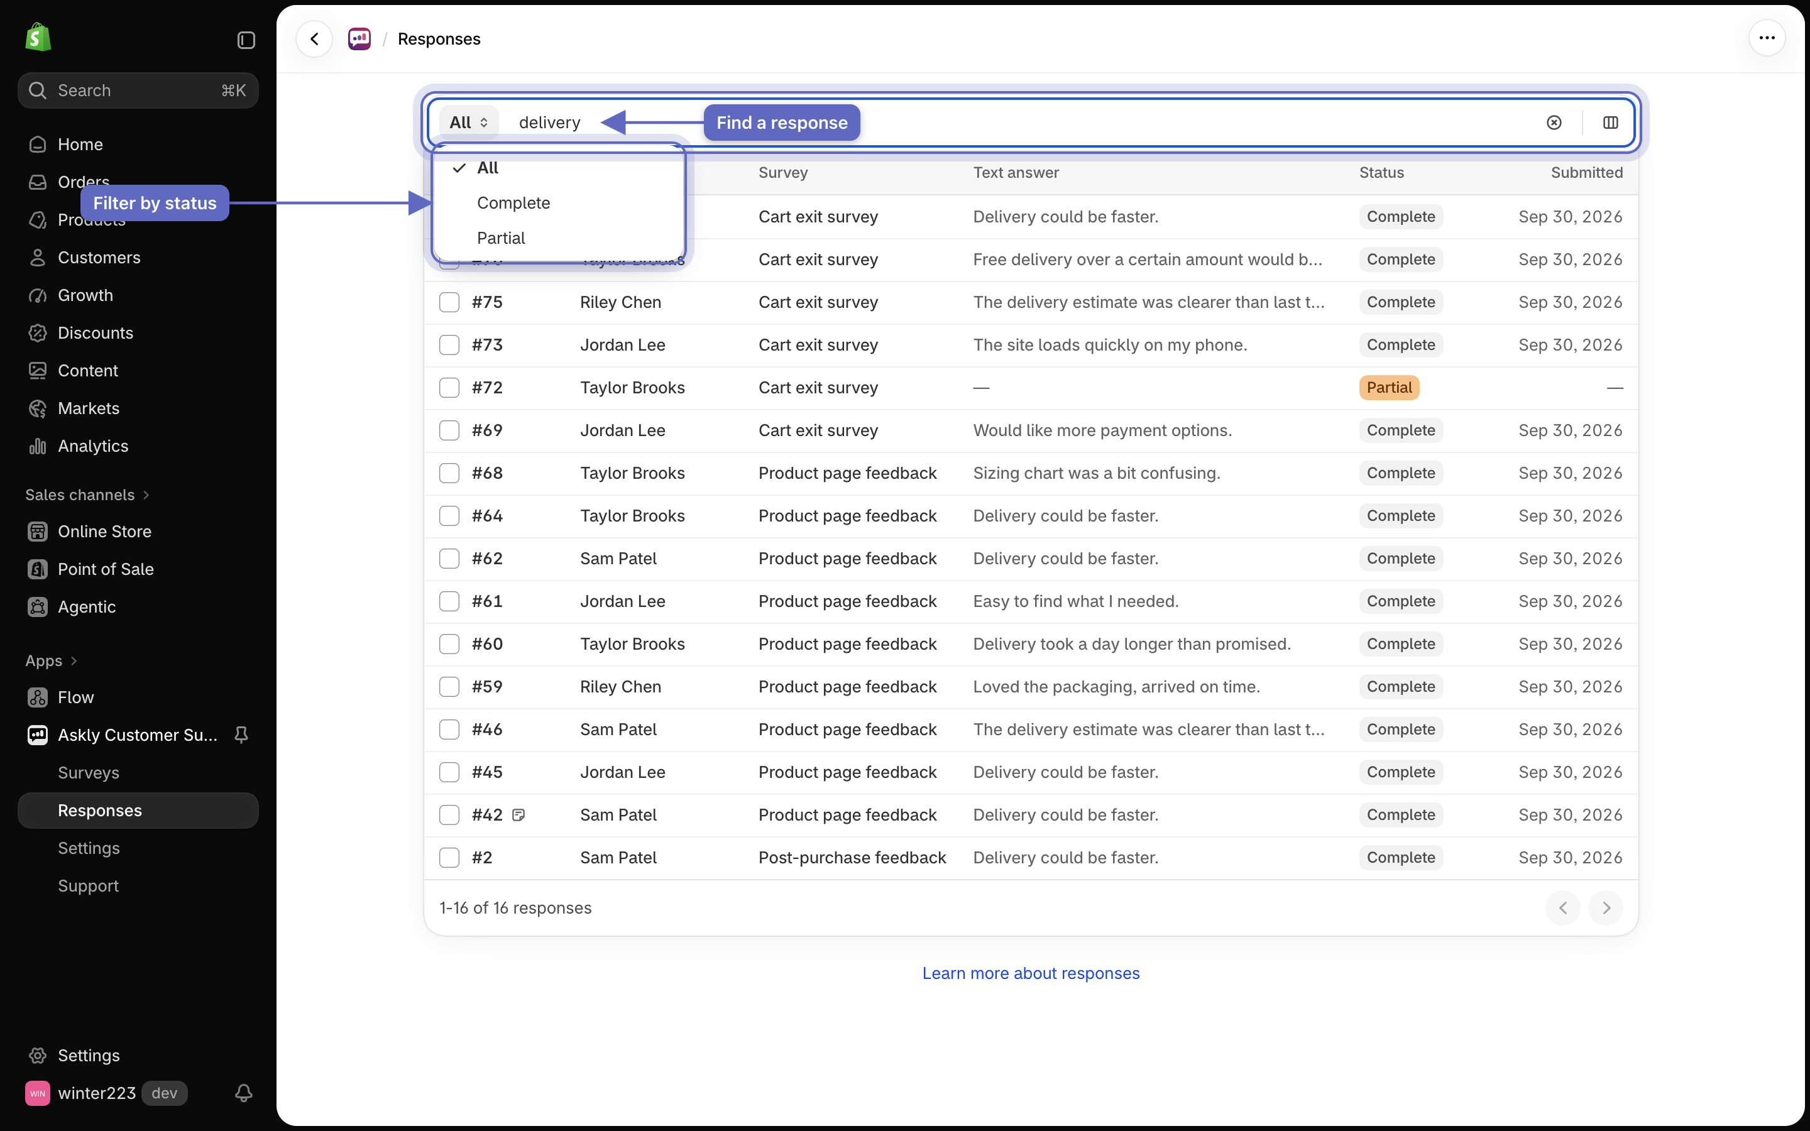This screenshot has width=1810, height=1131.
Task: Choose Complete in the status menu
Action: coord(559,203)
